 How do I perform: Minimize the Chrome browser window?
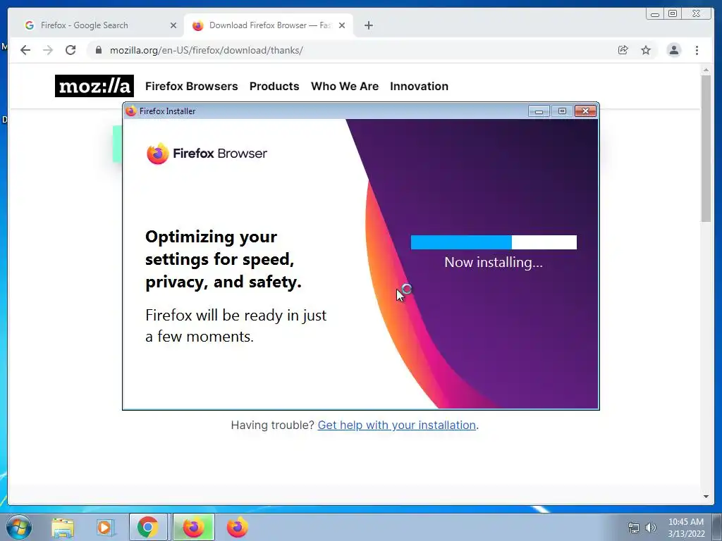[x=655, y=14]
